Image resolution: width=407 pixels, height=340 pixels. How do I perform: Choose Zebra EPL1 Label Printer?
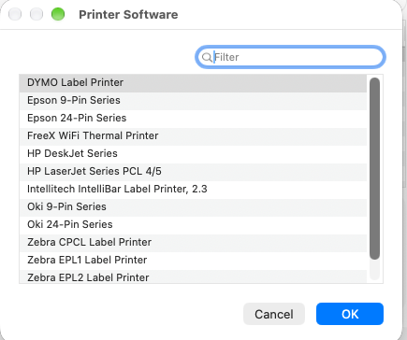(x=193, y=261)
